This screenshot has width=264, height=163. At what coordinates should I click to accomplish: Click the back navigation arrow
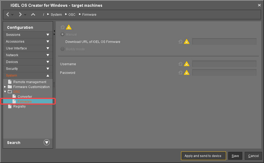[8, 14]
